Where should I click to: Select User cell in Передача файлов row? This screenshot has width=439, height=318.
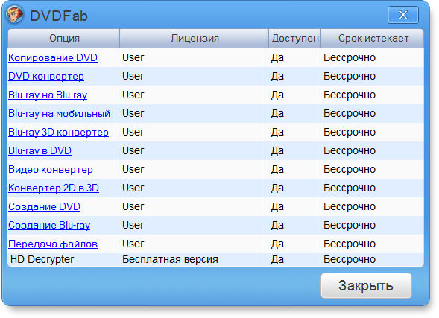tap(194, 244)
